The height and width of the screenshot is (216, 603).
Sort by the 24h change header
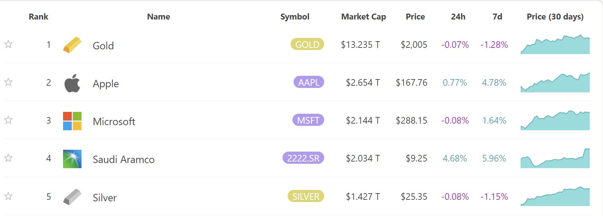(458, 17)
